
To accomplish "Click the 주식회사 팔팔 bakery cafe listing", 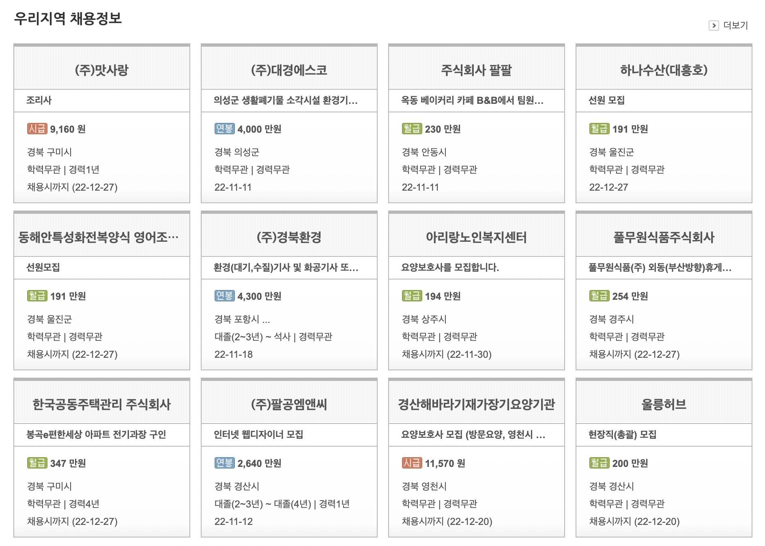I will (476, 69).
